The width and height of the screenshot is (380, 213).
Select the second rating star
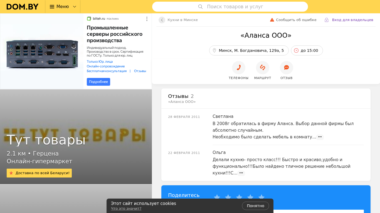tap(228, 197)
